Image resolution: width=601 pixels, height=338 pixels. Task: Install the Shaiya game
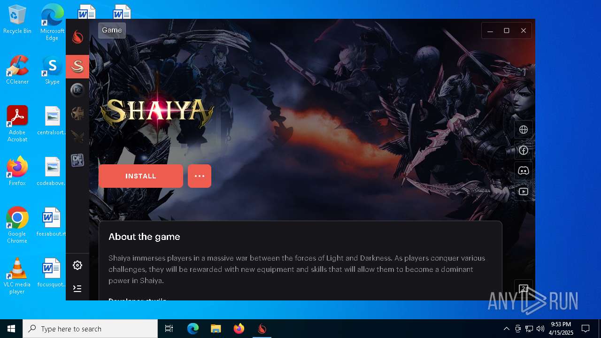141,176
